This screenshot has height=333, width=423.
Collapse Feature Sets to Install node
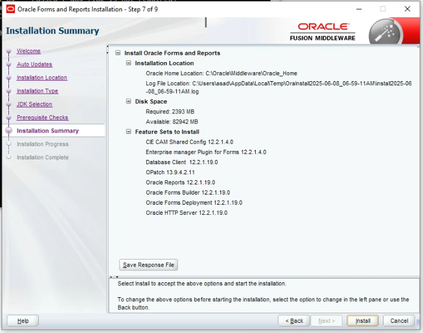coord(128,131)
